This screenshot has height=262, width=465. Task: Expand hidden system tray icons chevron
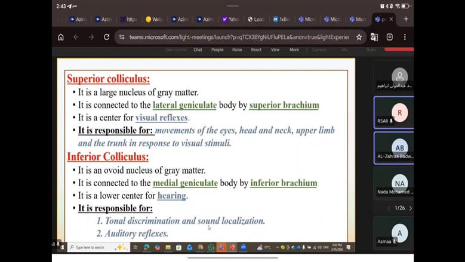278,247
